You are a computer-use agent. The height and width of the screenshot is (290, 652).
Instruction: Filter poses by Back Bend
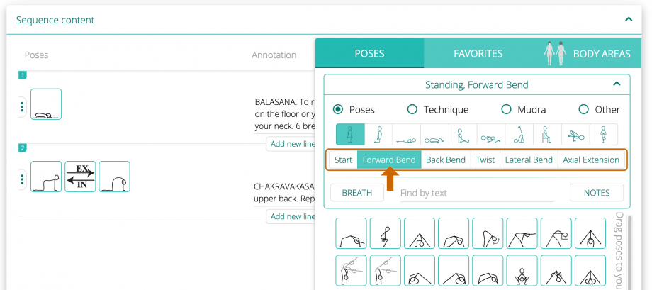point(445,160)
